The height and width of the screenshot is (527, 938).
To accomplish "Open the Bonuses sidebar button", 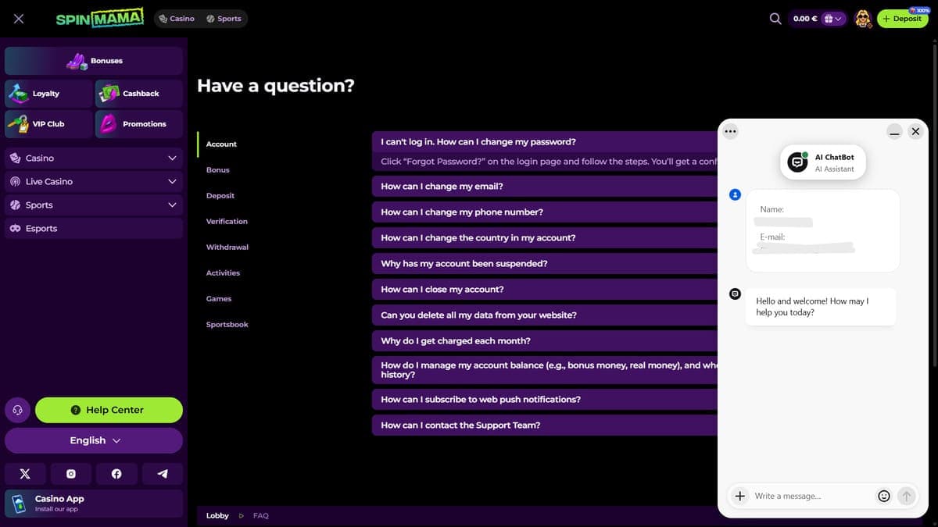I will click(x=94, y=61).
